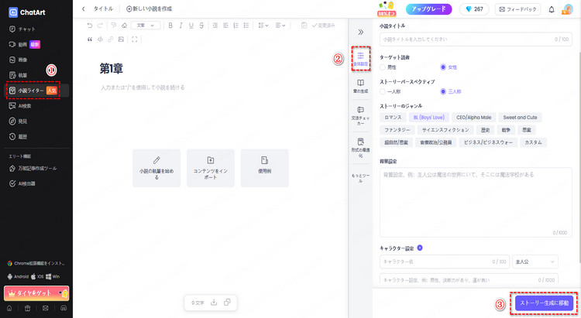Open the article creation tool (万能記事作成ツール)
Screen dimensions: 581x318
pyautogui.click(x=33, y=169)
